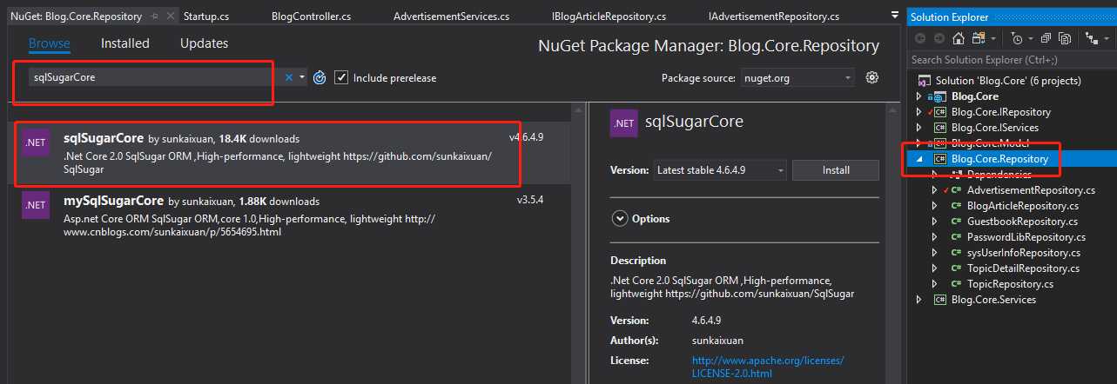Expand AdvertisementRepository.cs node
The image size is (1117, 384).
click(x=935, y=190)
